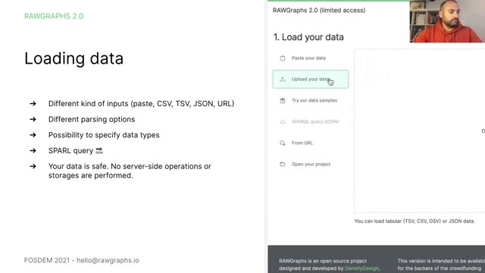Select Open your project option

310,164
